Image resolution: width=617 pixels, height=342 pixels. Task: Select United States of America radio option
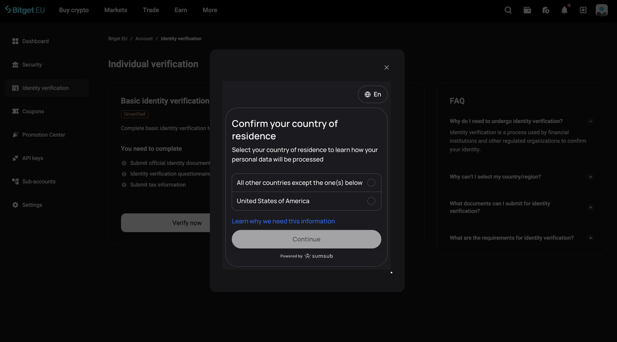pos(371,201)
